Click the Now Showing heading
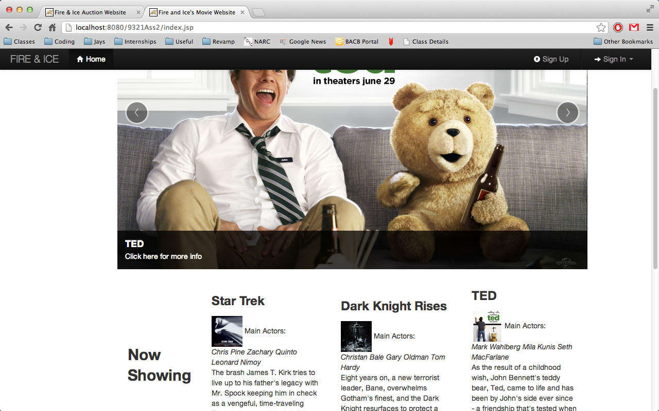This screenshot has width=659, height=411. [x=159, y=365]
